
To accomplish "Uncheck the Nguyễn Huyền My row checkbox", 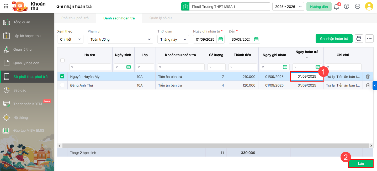I will tap(62, 77).
